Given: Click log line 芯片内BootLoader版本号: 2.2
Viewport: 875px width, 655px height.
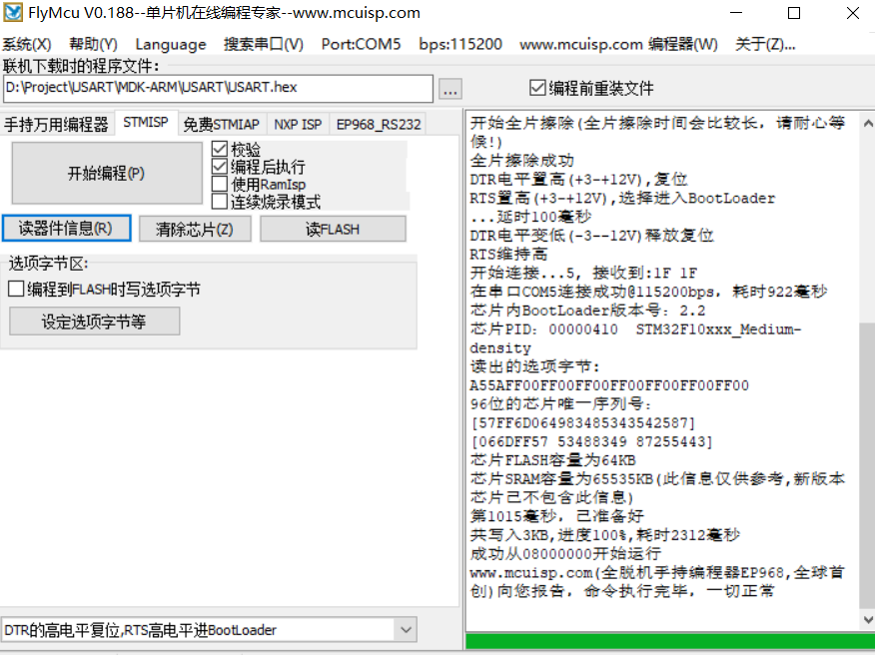Looking at the screenshot, I should pyautogui.click(x=587, y=311).
